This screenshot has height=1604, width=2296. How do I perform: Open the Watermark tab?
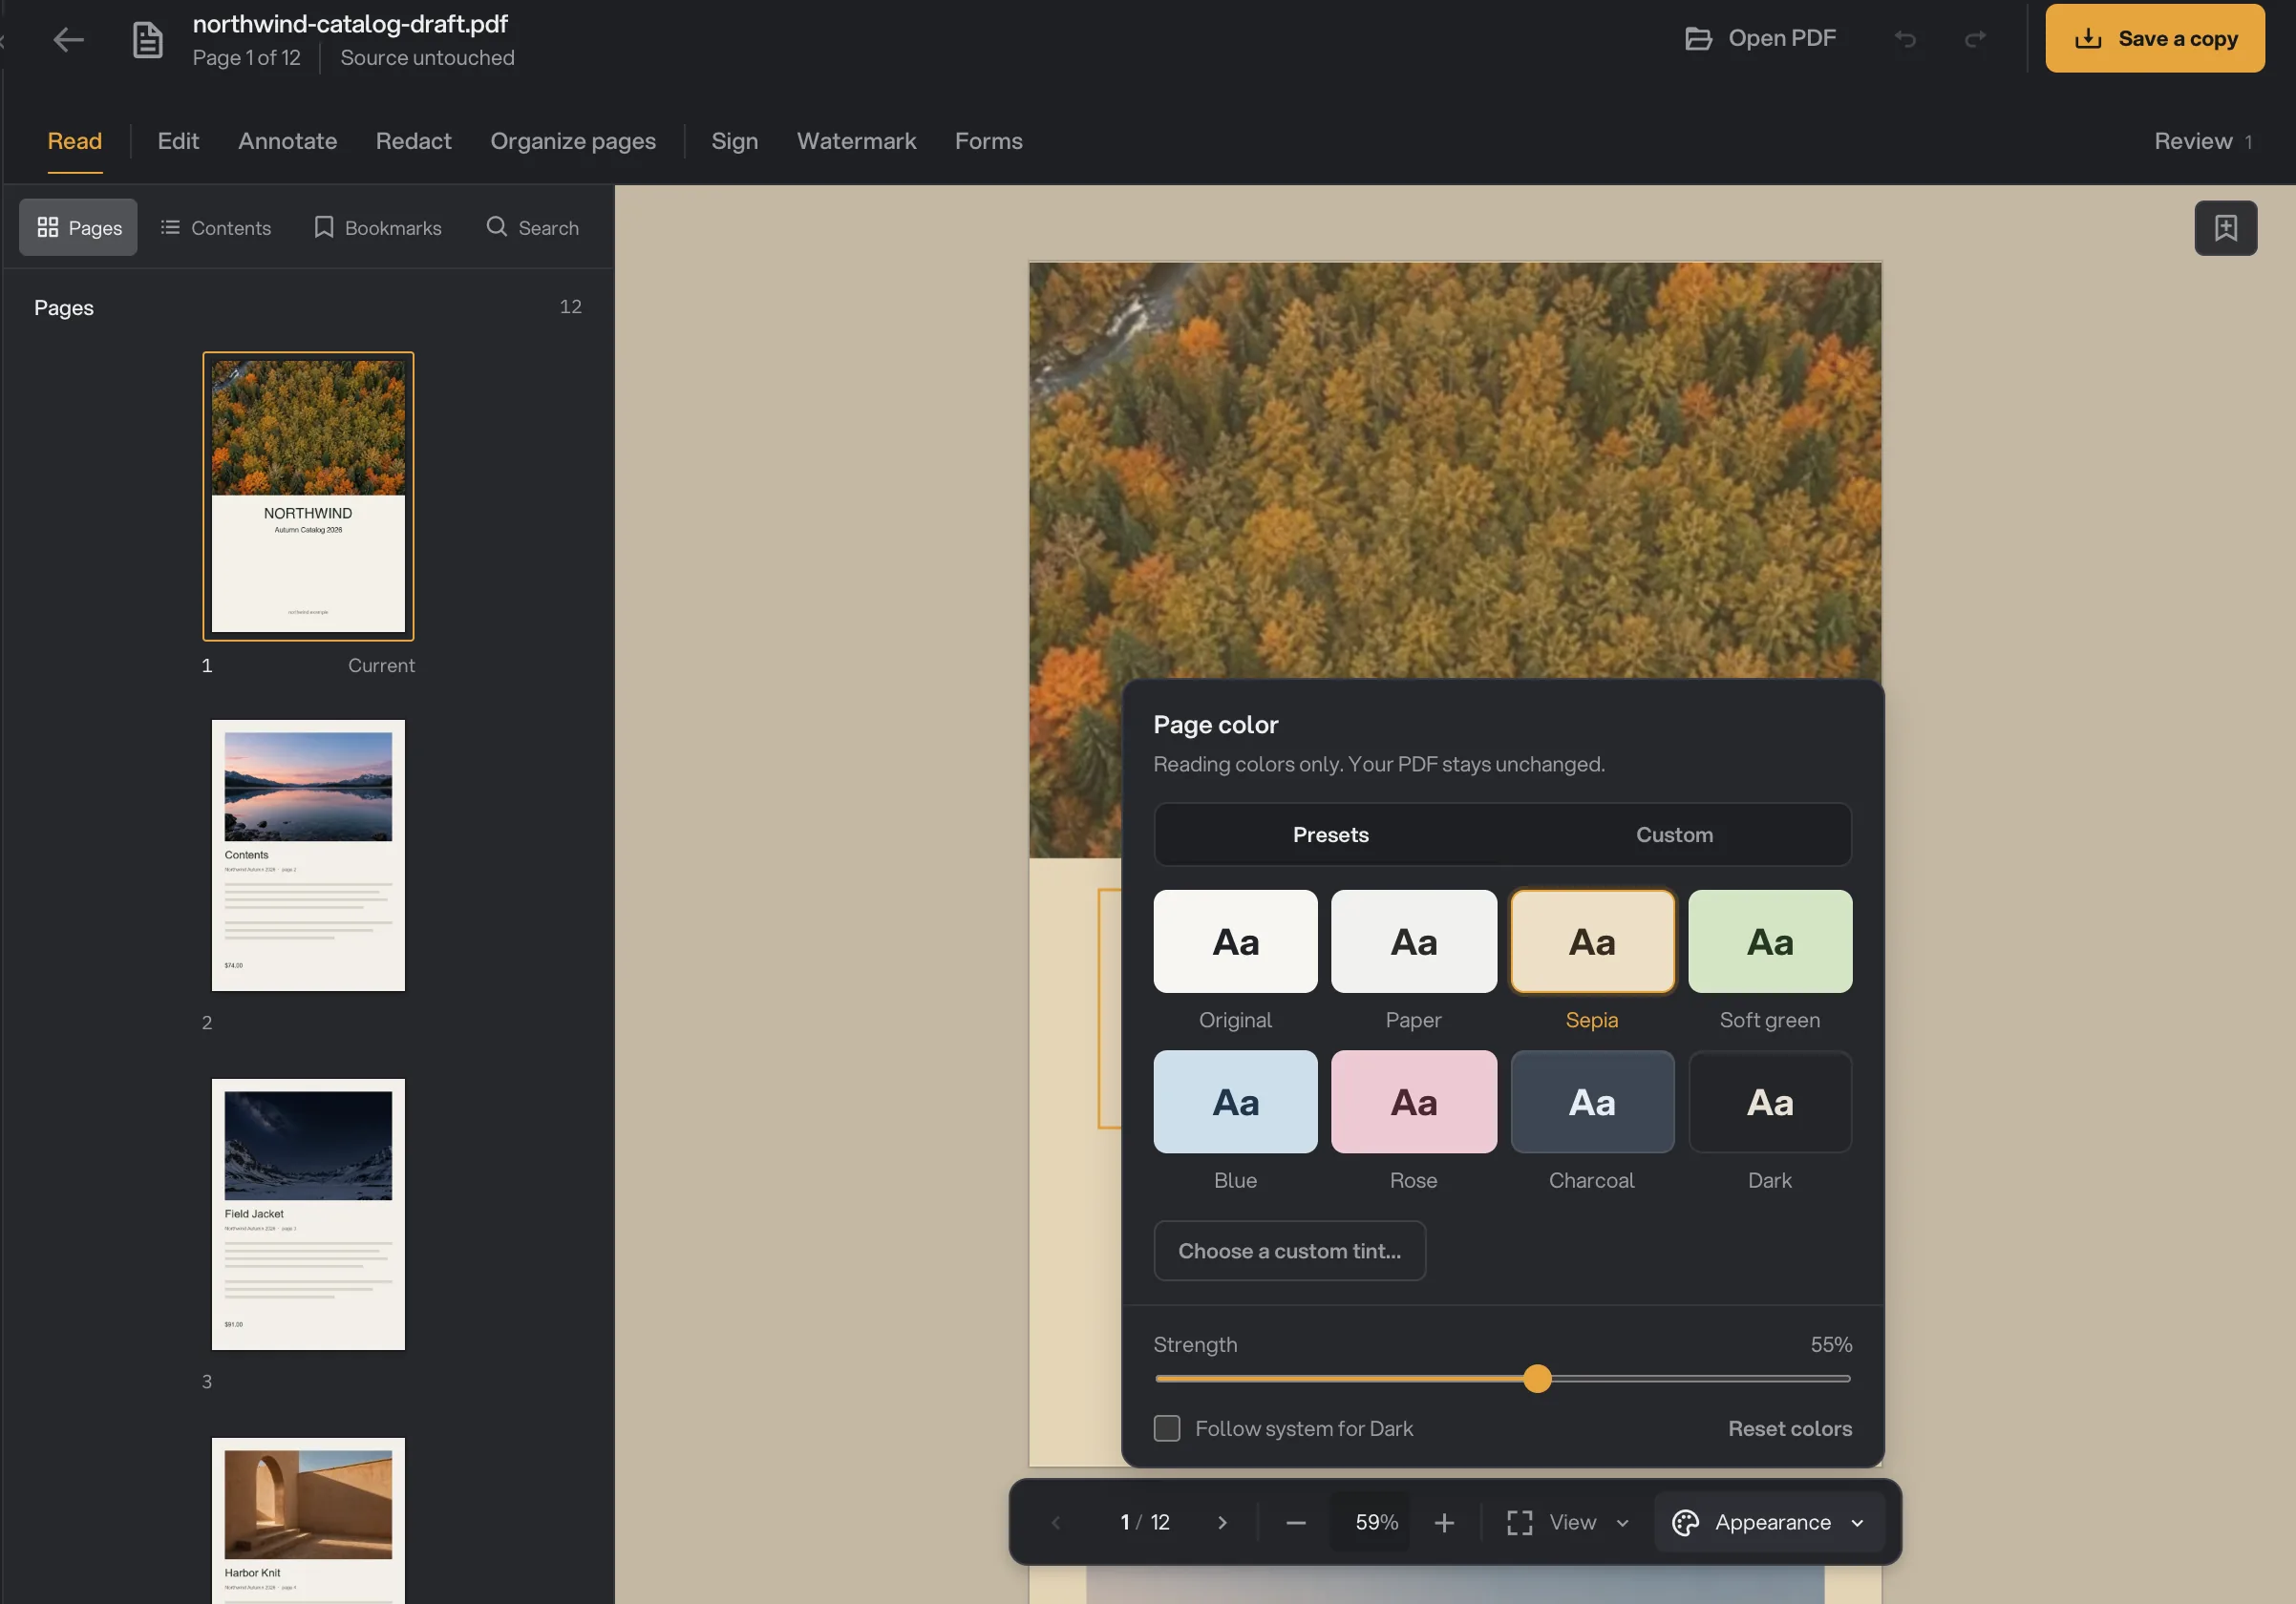click(856, 141)
